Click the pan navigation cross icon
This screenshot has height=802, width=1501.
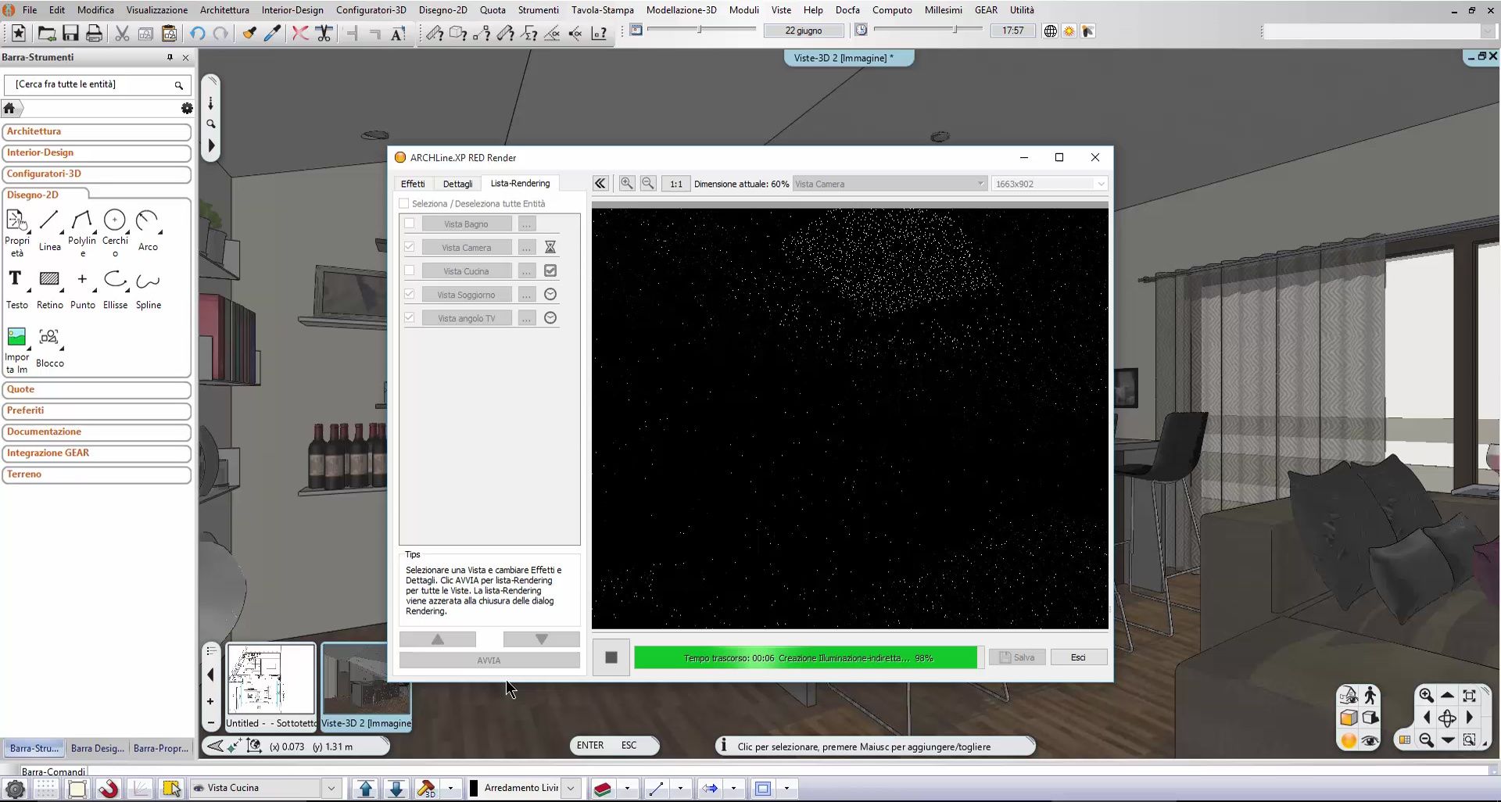(1447, 718)
